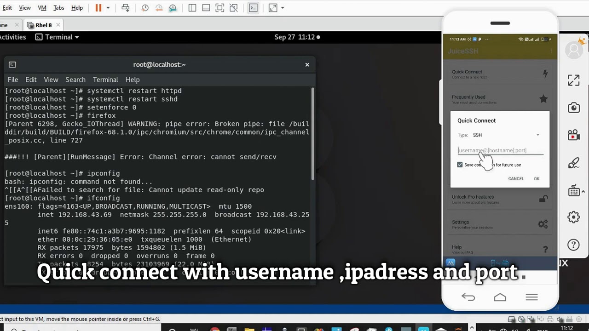Click the hard disk icon in the VMware status bar
589x331 pixels.
point(512,319)
